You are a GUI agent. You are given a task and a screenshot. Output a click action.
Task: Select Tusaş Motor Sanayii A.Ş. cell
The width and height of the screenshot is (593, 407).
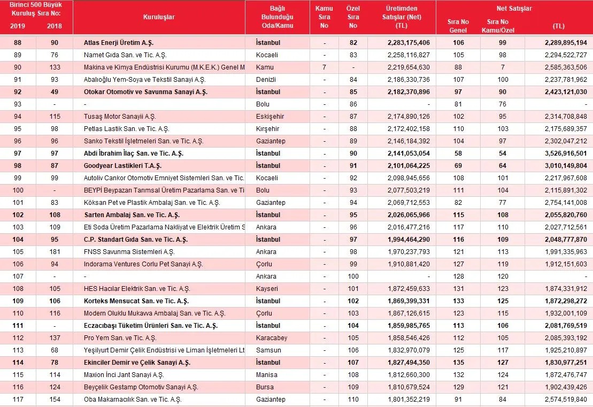coord(120,117)
